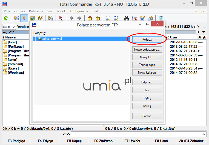Click the Go Back arrow icon
This screenshot has width=209, height=145.
click(71, 18)
